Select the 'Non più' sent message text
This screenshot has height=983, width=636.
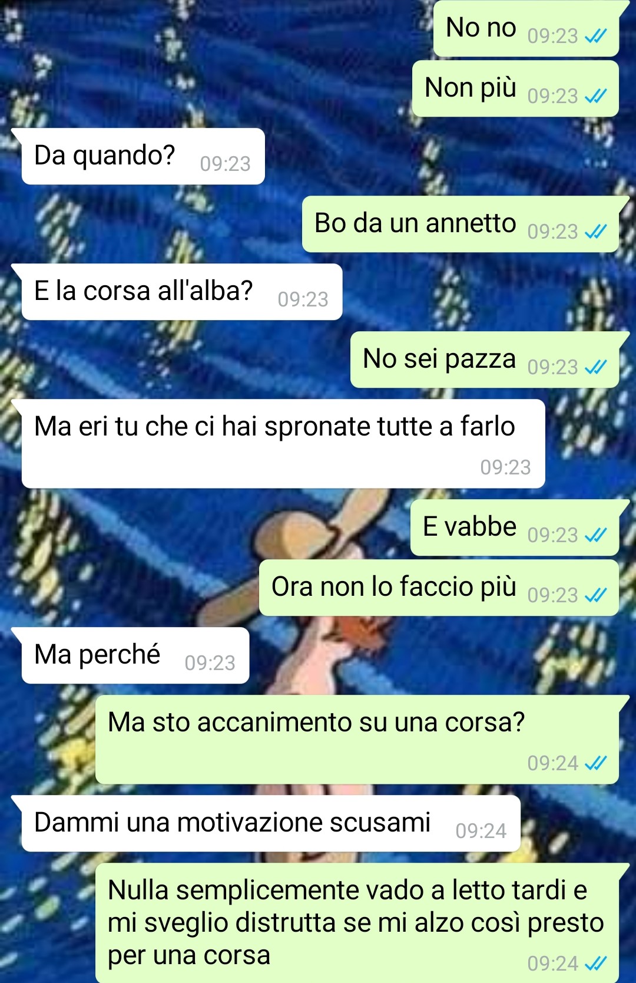pyautogui.click(x=471, y=88)
